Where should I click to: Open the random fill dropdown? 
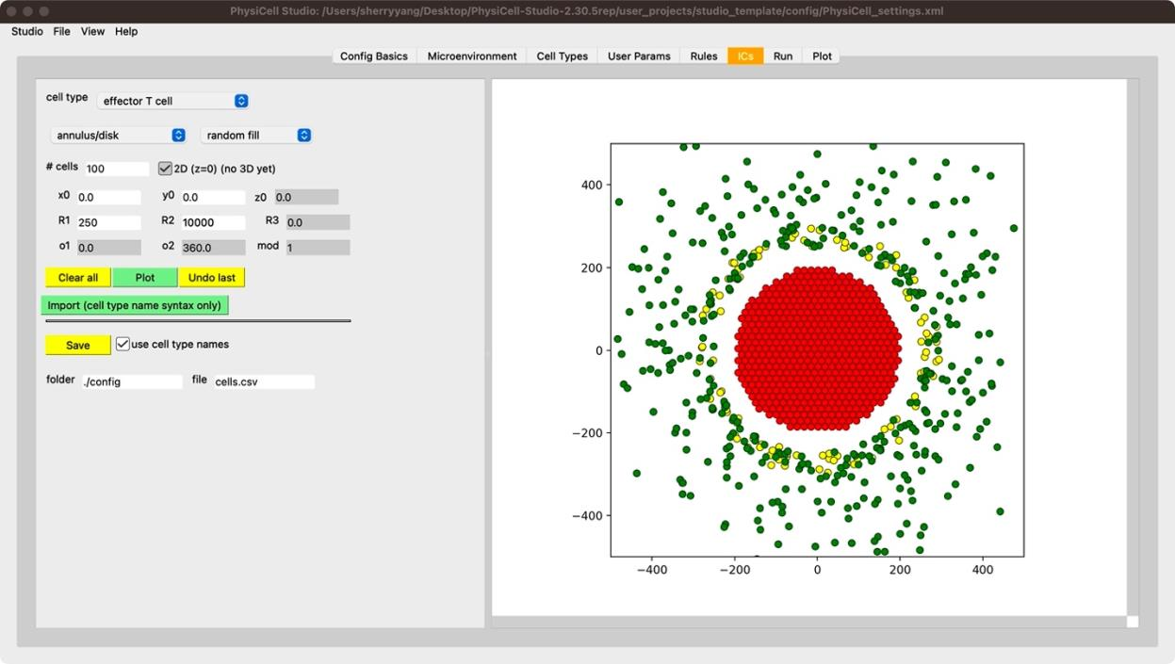(x=256, y=136)
